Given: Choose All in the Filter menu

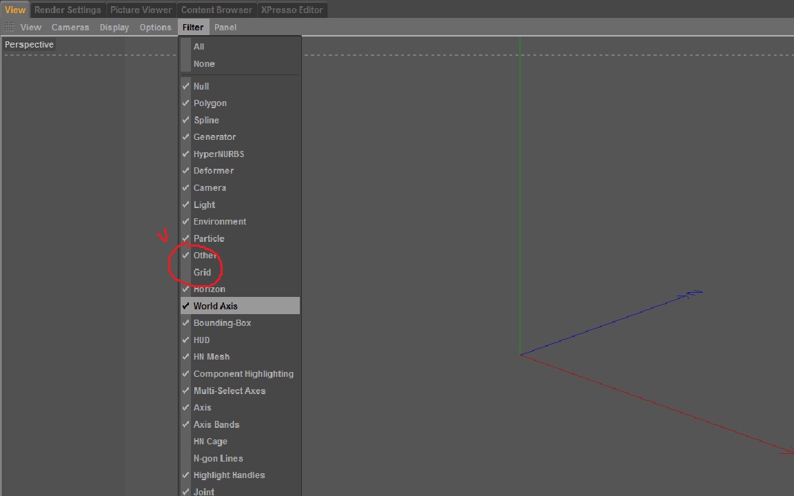Looking at the screenshot, I should 199,47.
